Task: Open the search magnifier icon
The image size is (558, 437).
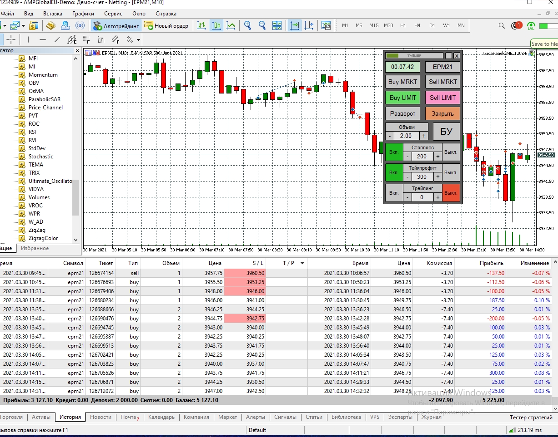Action: click(502, 26)
